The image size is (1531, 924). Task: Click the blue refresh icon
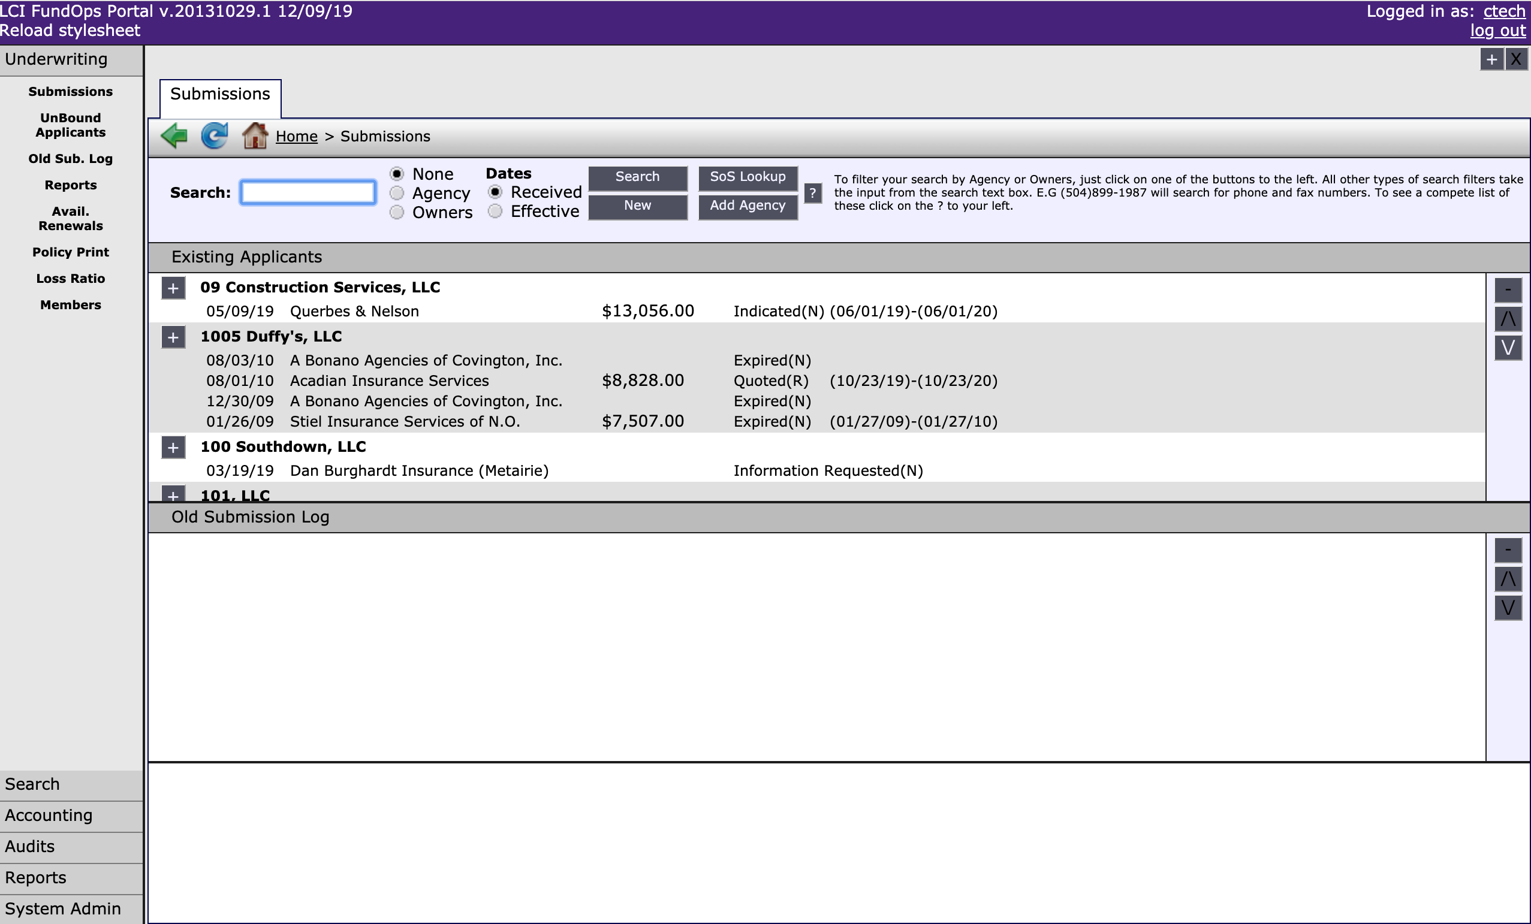tap(215, 135)
